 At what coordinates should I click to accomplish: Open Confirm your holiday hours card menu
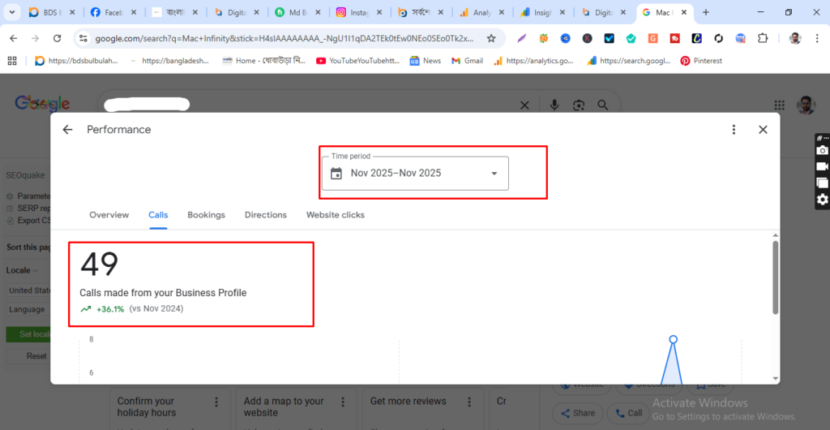[216, 402]
